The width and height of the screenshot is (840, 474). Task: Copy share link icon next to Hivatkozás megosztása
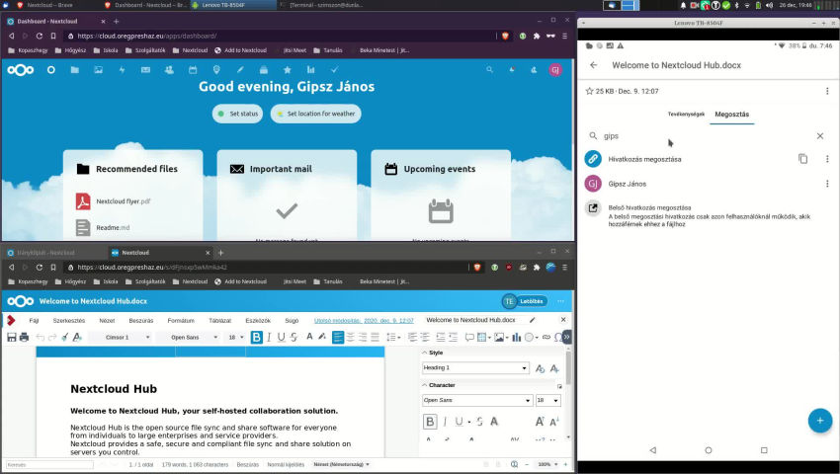pyautogui.click(x=802, y=159)
